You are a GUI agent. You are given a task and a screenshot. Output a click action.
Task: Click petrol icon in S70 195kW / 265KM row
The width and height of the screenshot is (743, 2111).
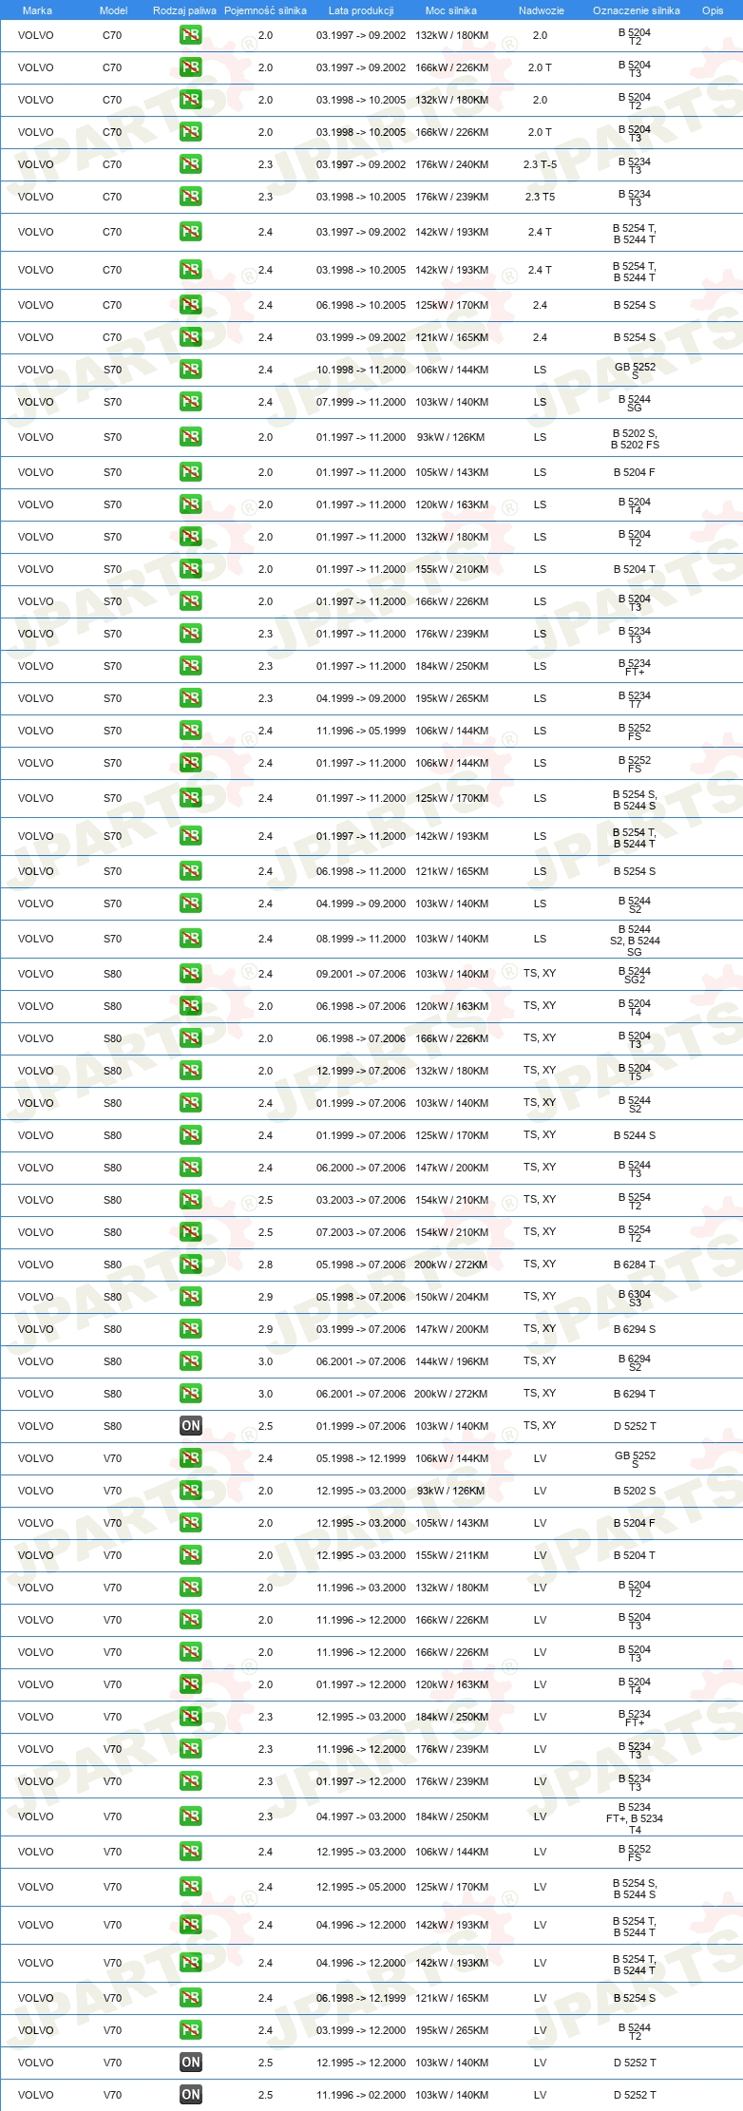pyautogui.click(x=190, y=698)
